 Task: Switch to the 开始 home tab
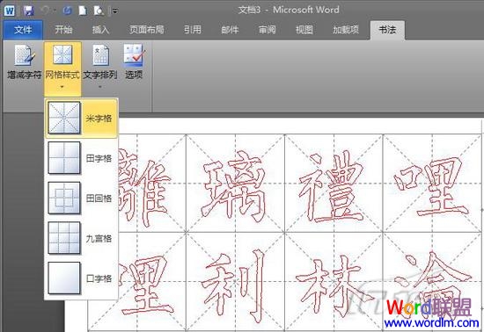[x=63, y=30]
